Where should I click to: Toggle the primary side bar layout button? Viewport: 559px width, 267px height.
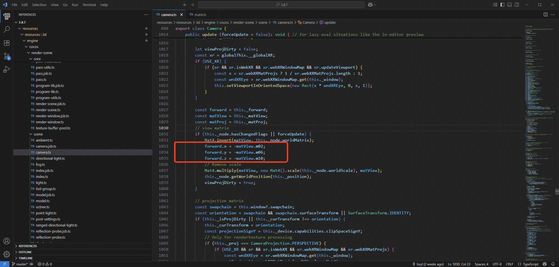(502, 5)
